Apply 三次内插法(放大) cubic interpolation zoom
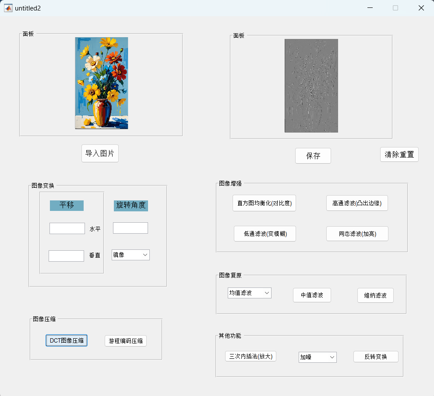 click(x=250, y=356)
